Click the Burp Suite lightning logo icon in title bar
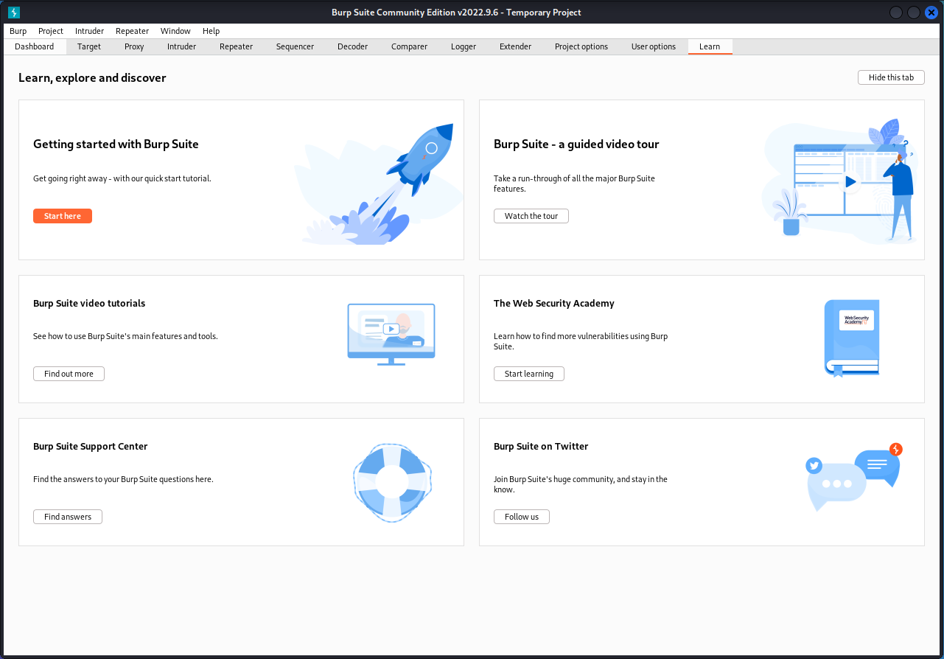This screenshot has height=659, width=944. point(14,13)
